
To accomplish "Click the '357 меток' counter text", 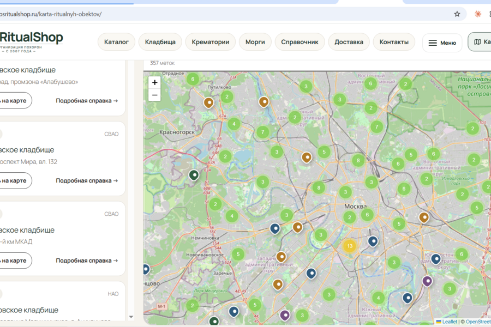I will 162,63.
